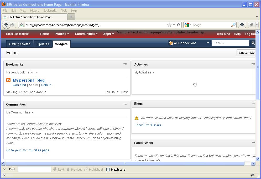Click the horizontal scrollbar right arrow

[253, 163]
